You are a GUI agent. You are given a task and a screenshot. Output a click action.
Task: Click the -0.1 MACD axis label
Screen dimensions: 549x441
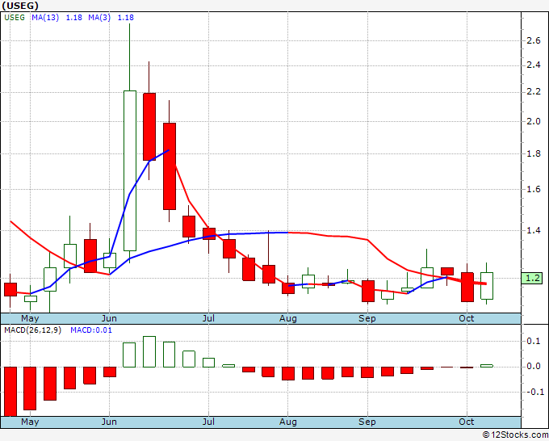pos(534,392)
